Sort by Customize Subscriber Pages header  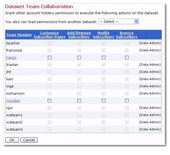pyautogui.click(x=50, y=35)
